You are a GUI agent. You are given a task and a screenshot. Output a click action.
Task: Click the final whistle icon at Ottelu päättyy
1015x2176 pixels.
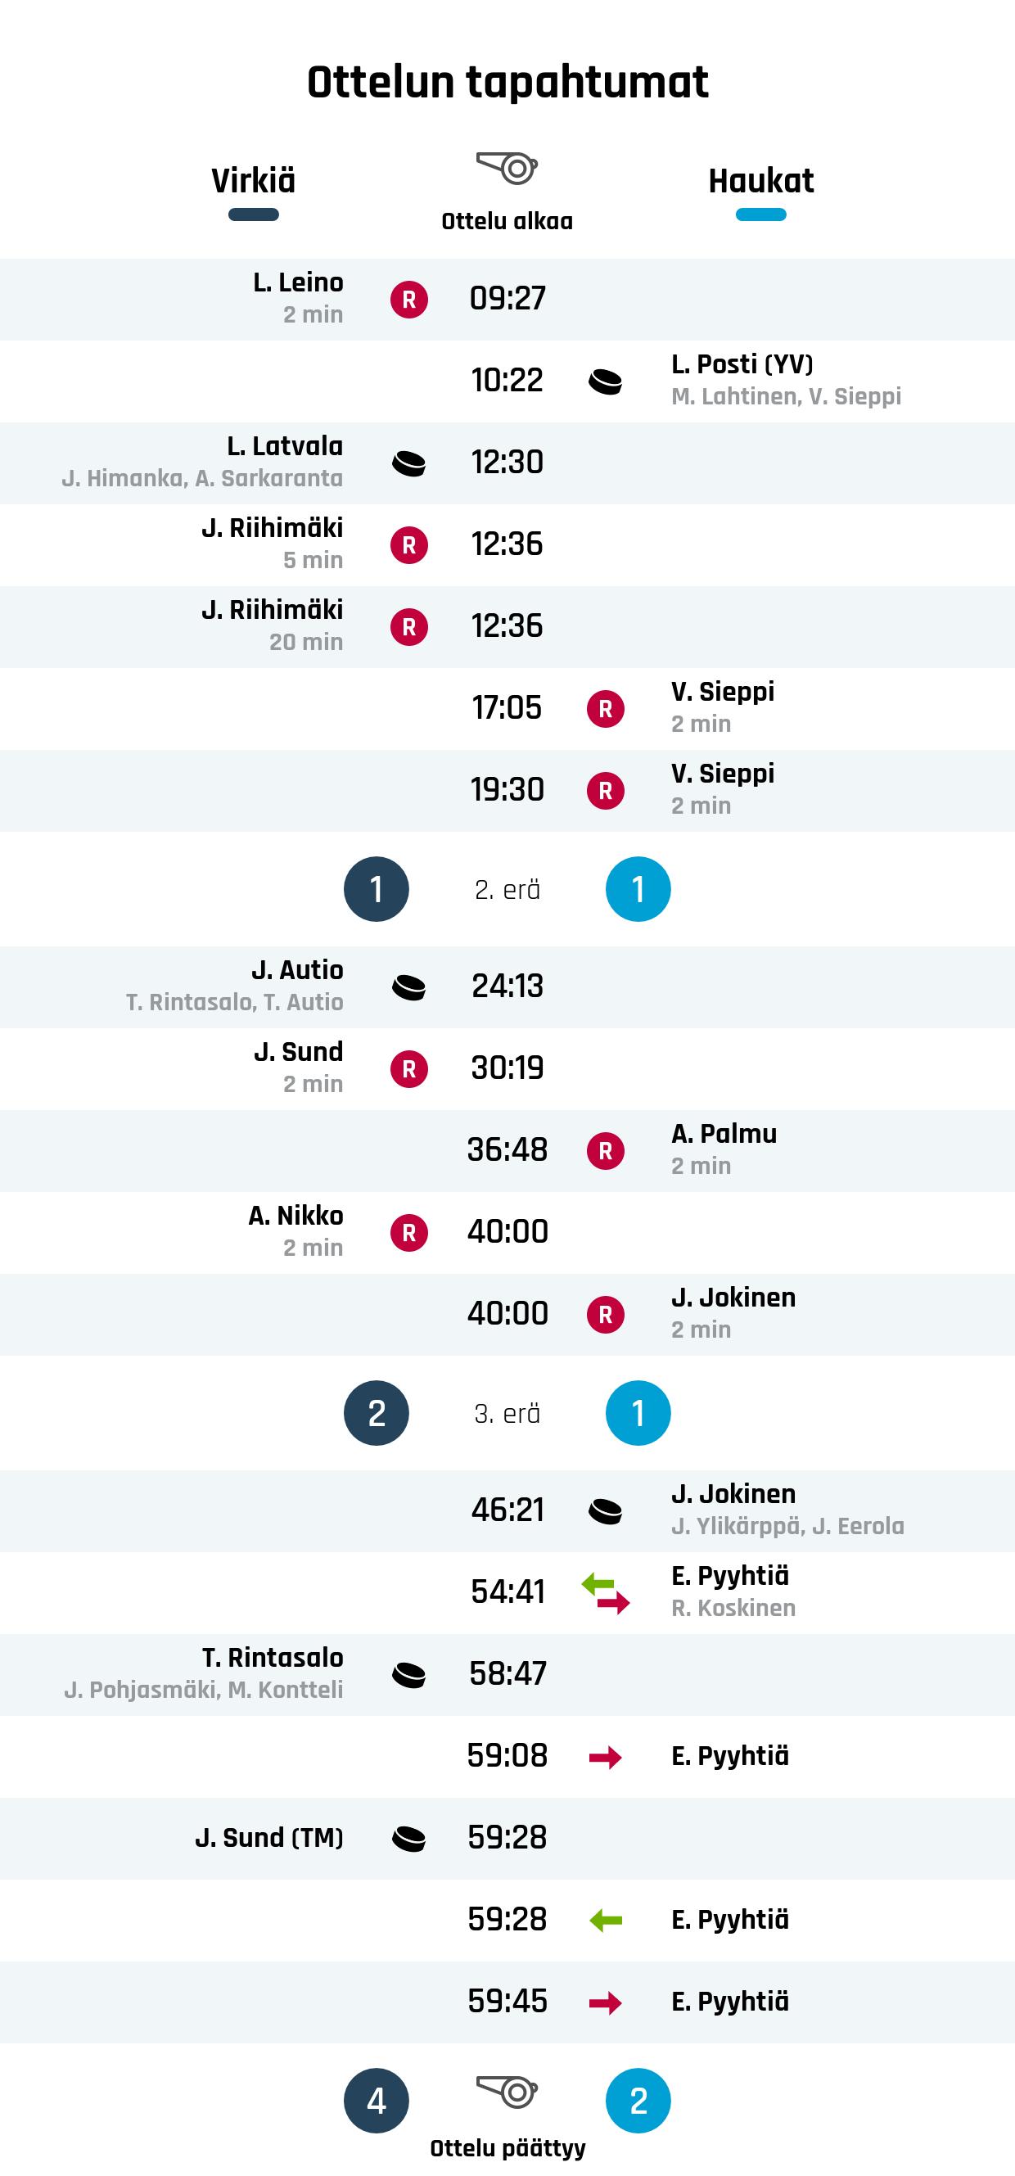coord(508,2092)
